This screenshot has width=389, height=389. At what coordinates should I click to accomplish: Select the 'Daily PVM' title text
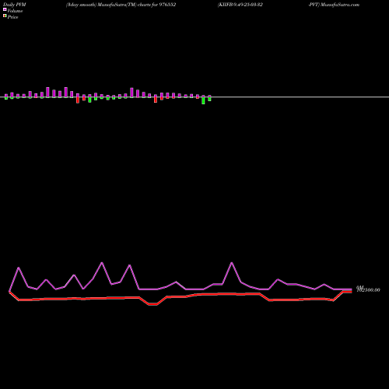click(x=15, y=5)
